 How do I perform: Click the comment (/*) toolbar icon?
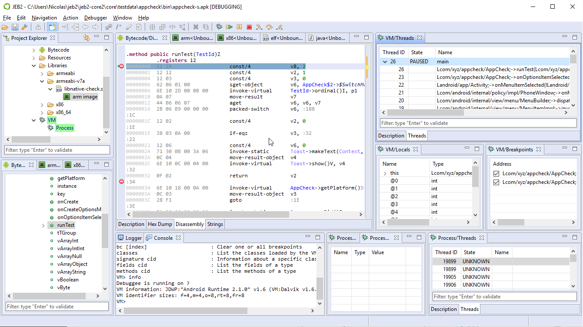tap(119, 27)
